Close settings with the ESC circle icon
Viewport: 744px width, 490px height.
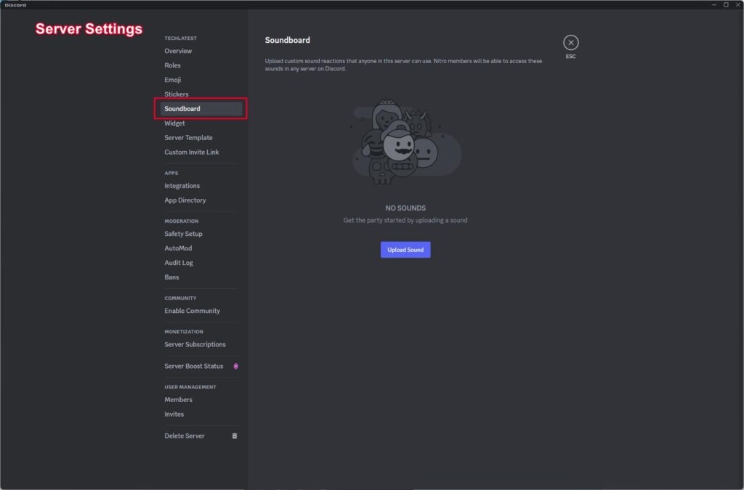[570, 43]
